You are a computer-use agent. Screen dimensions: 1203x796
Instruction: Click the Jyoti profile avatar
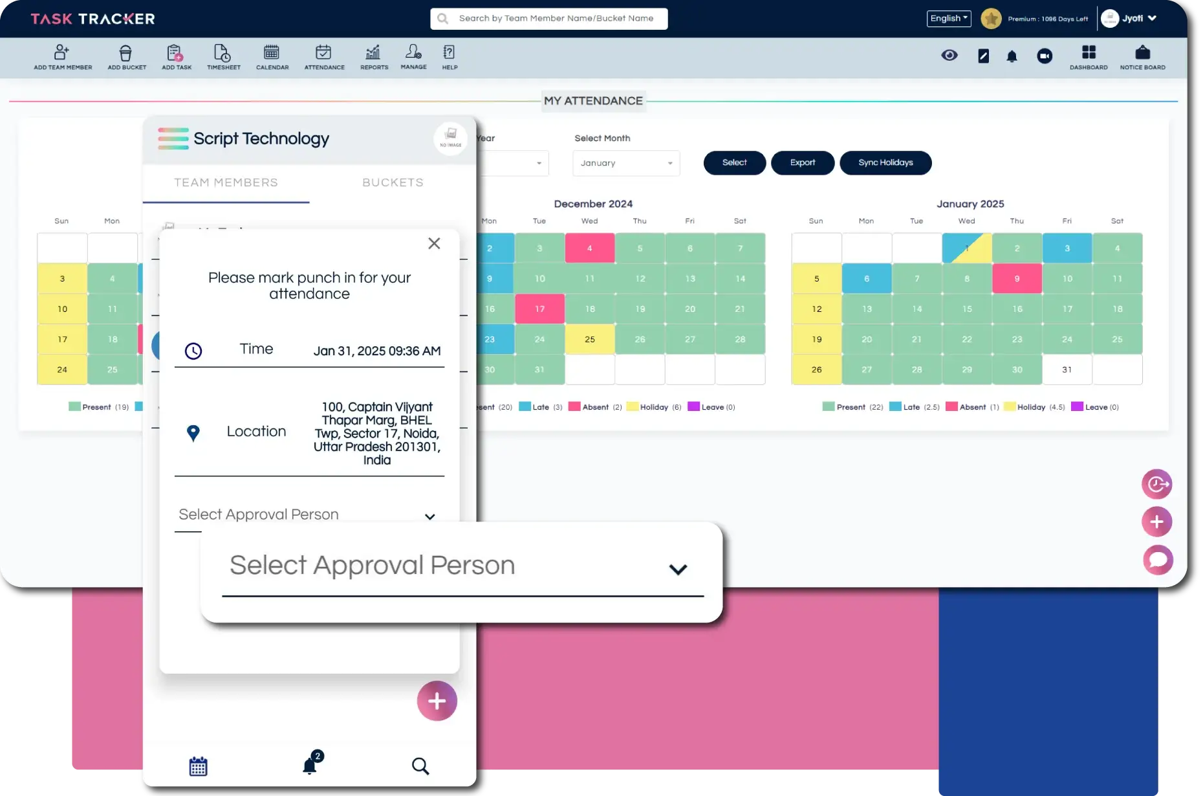1109,19
